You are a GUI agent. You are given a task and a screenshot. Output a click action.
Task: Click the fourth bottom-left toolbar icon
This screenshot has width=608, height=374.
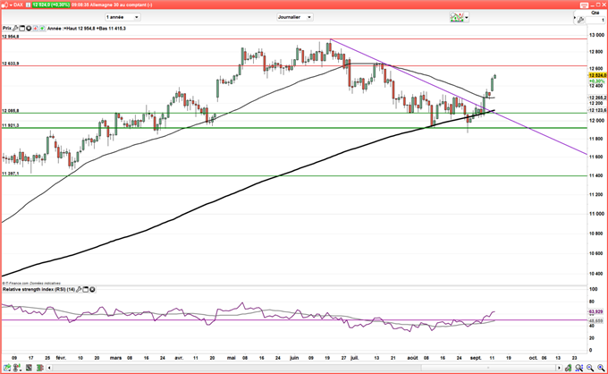pos(40,368)
